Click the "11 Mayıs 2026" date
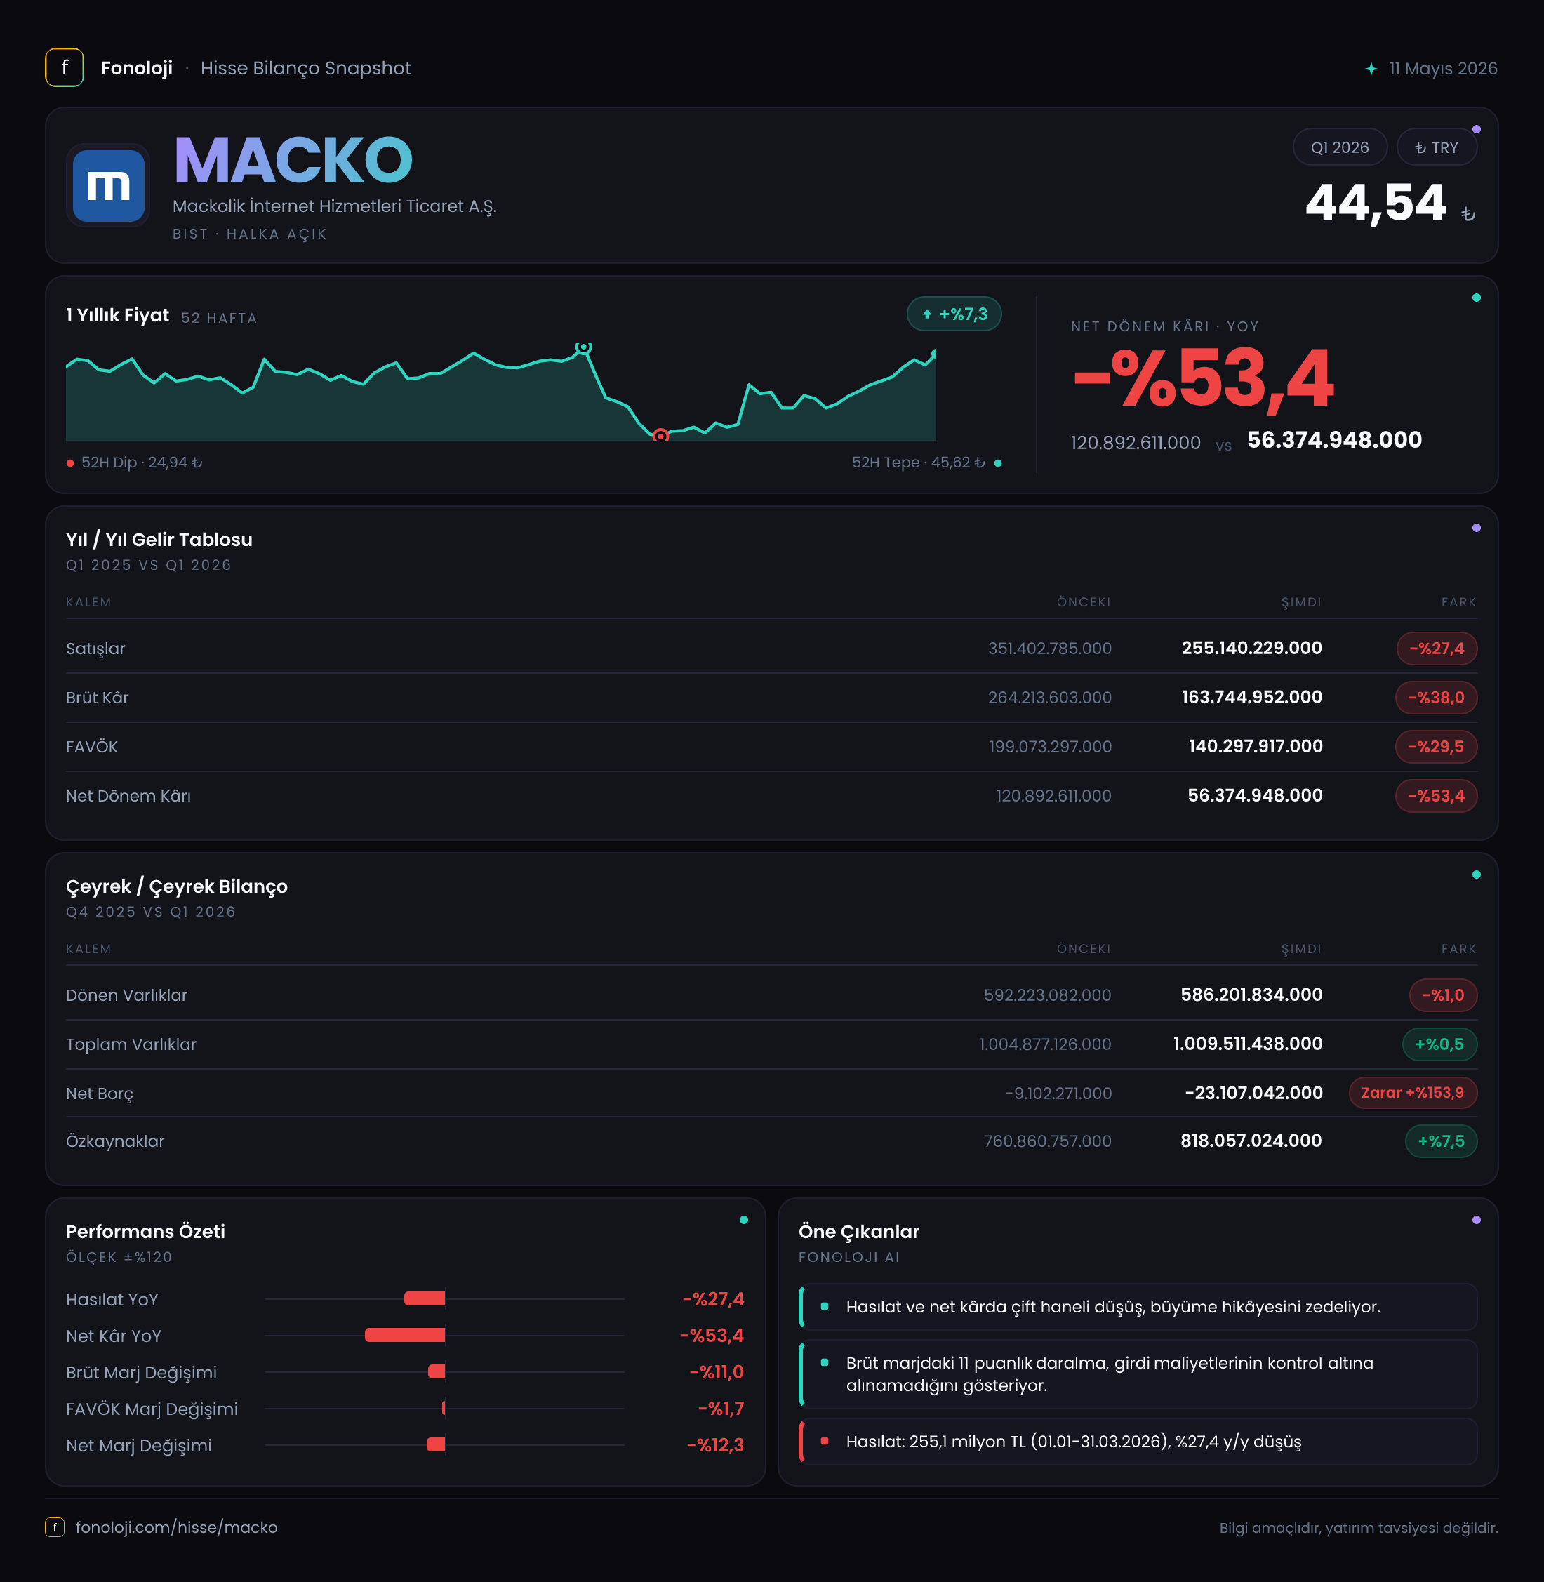 click(x=1444, y=68)
